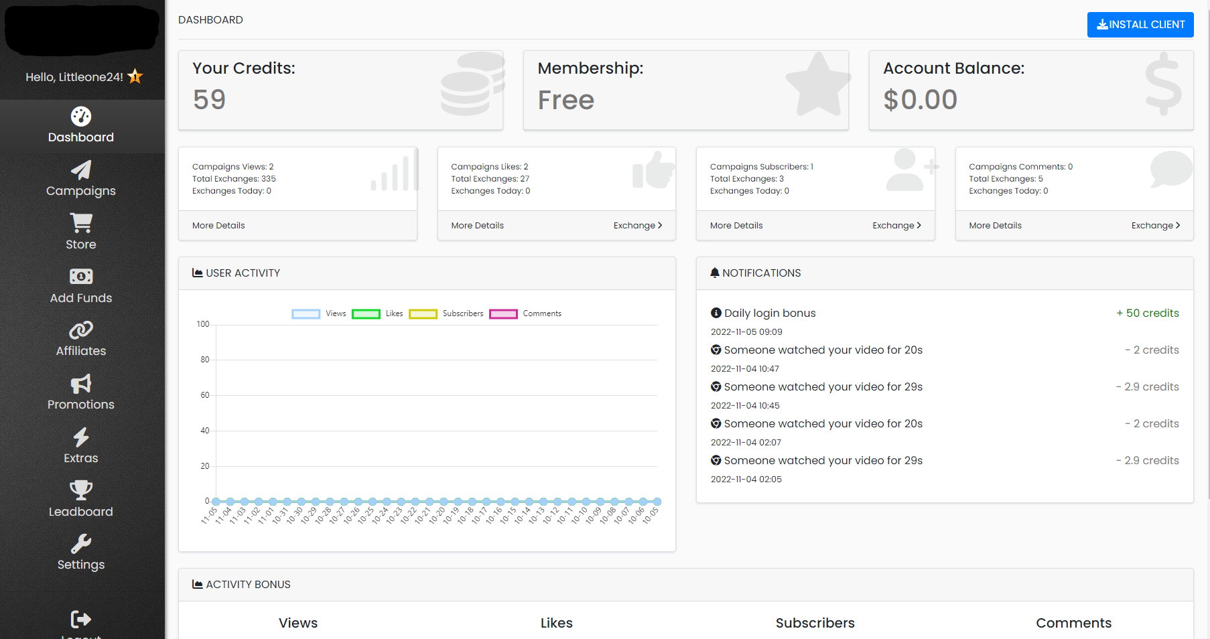
Task: View Leaderboard trophy icon
Action: coord(81,490)
